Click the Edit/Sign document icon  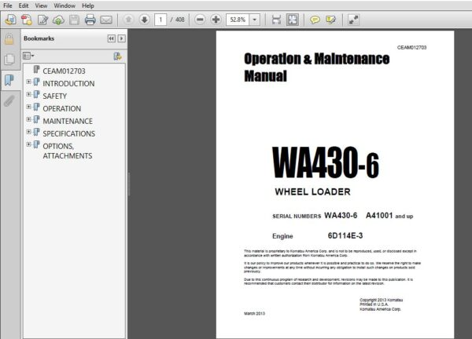[x=42, y=20]
